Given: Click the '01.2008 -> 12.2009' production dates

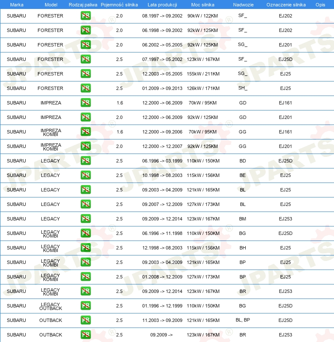Looking at the screenshot, I should pyautogui.click(x=162, y=277).
